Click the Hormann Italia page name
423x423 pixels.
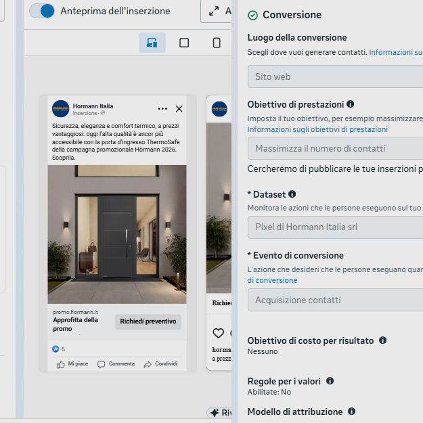[x=93, y=106]
